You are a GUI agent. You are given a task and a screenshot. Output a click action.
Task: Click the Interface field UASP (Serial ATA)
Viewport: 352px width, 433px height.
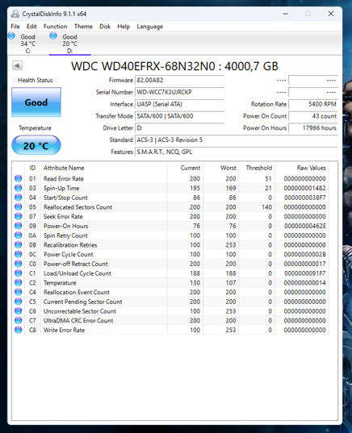(x=179, y=104)
